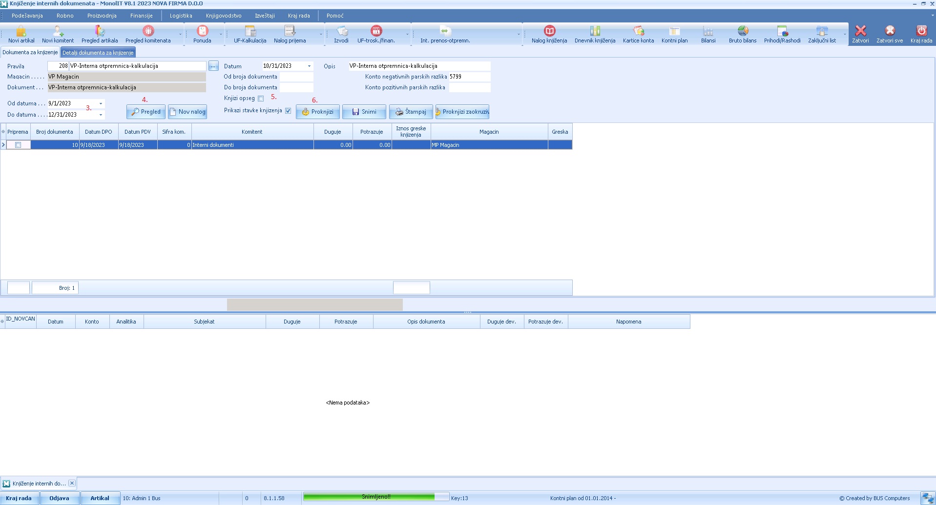Open Knjigovodstvo menu
Image resolution: width=936 pixels, height=505 pixels.
tap(224, 16)
